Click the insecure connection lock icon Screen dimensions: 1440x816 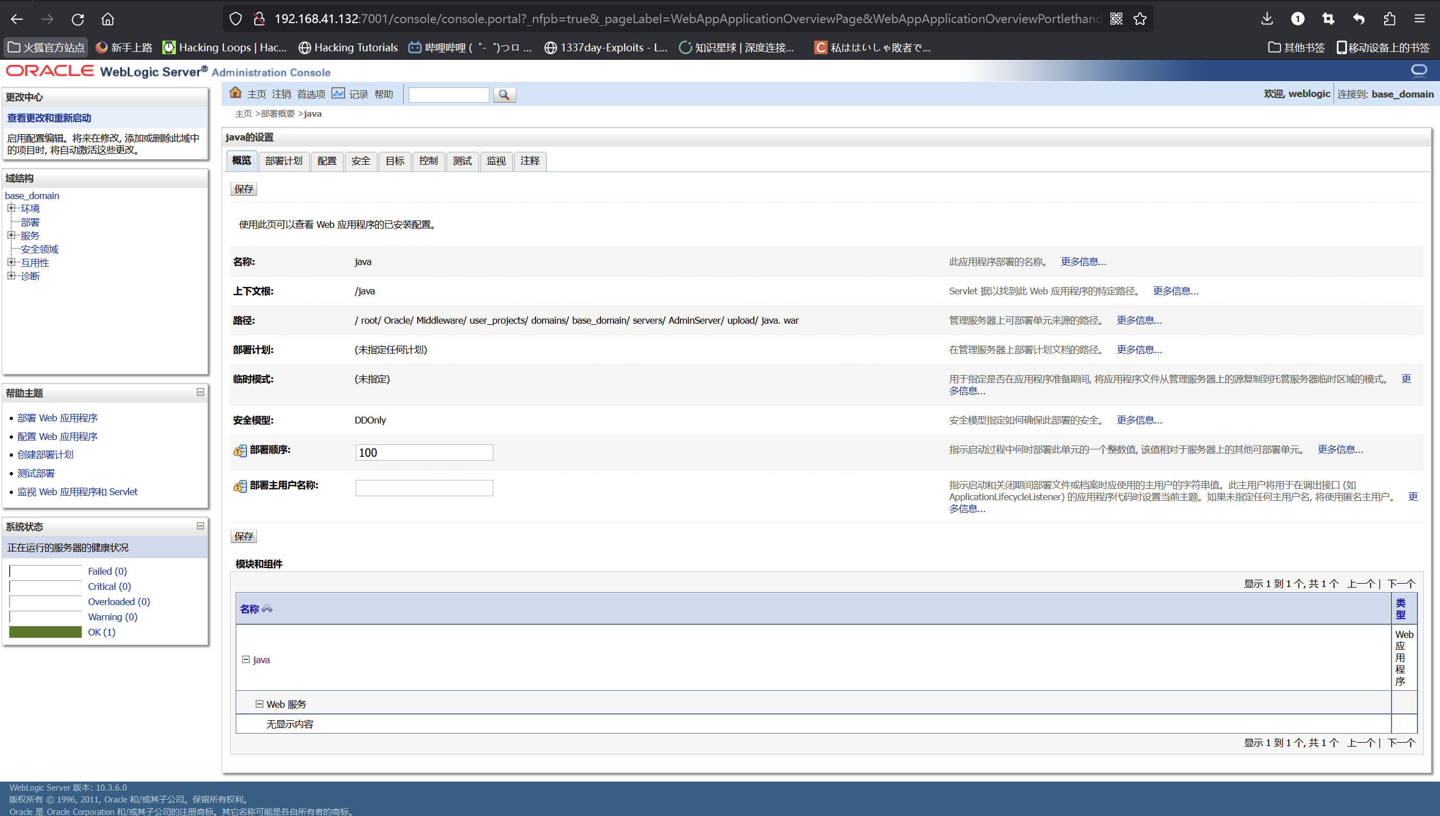259,19
